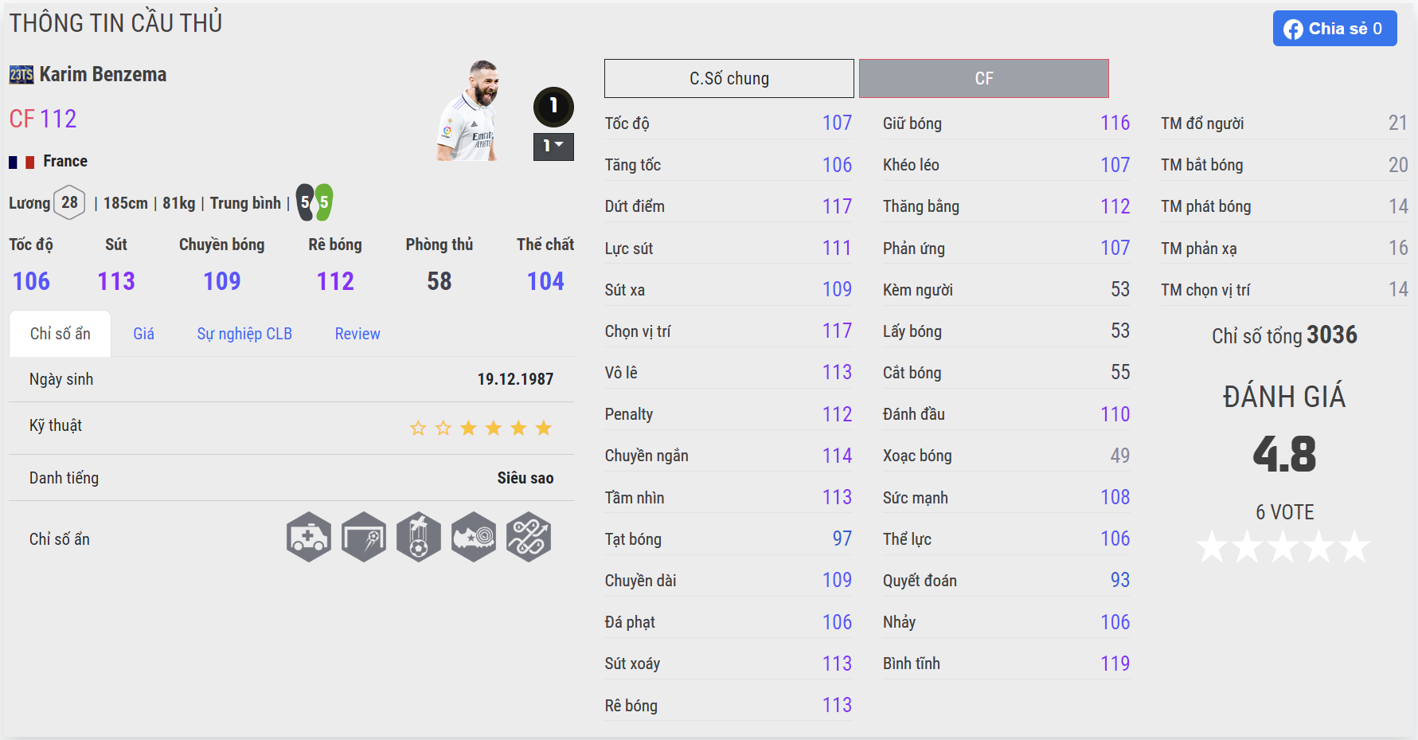Click Karim Benzema's player portrait

(x=468, y=110)
